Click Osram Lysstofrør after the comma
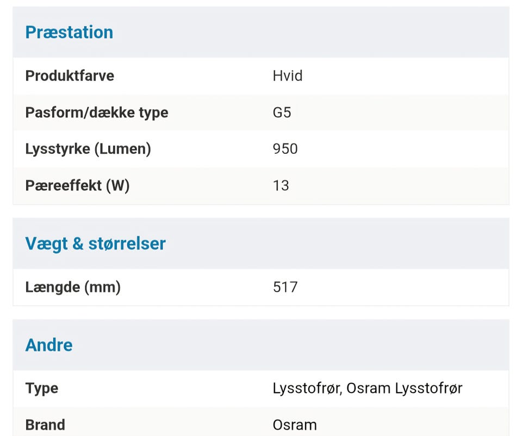 [x=405, y=388]
